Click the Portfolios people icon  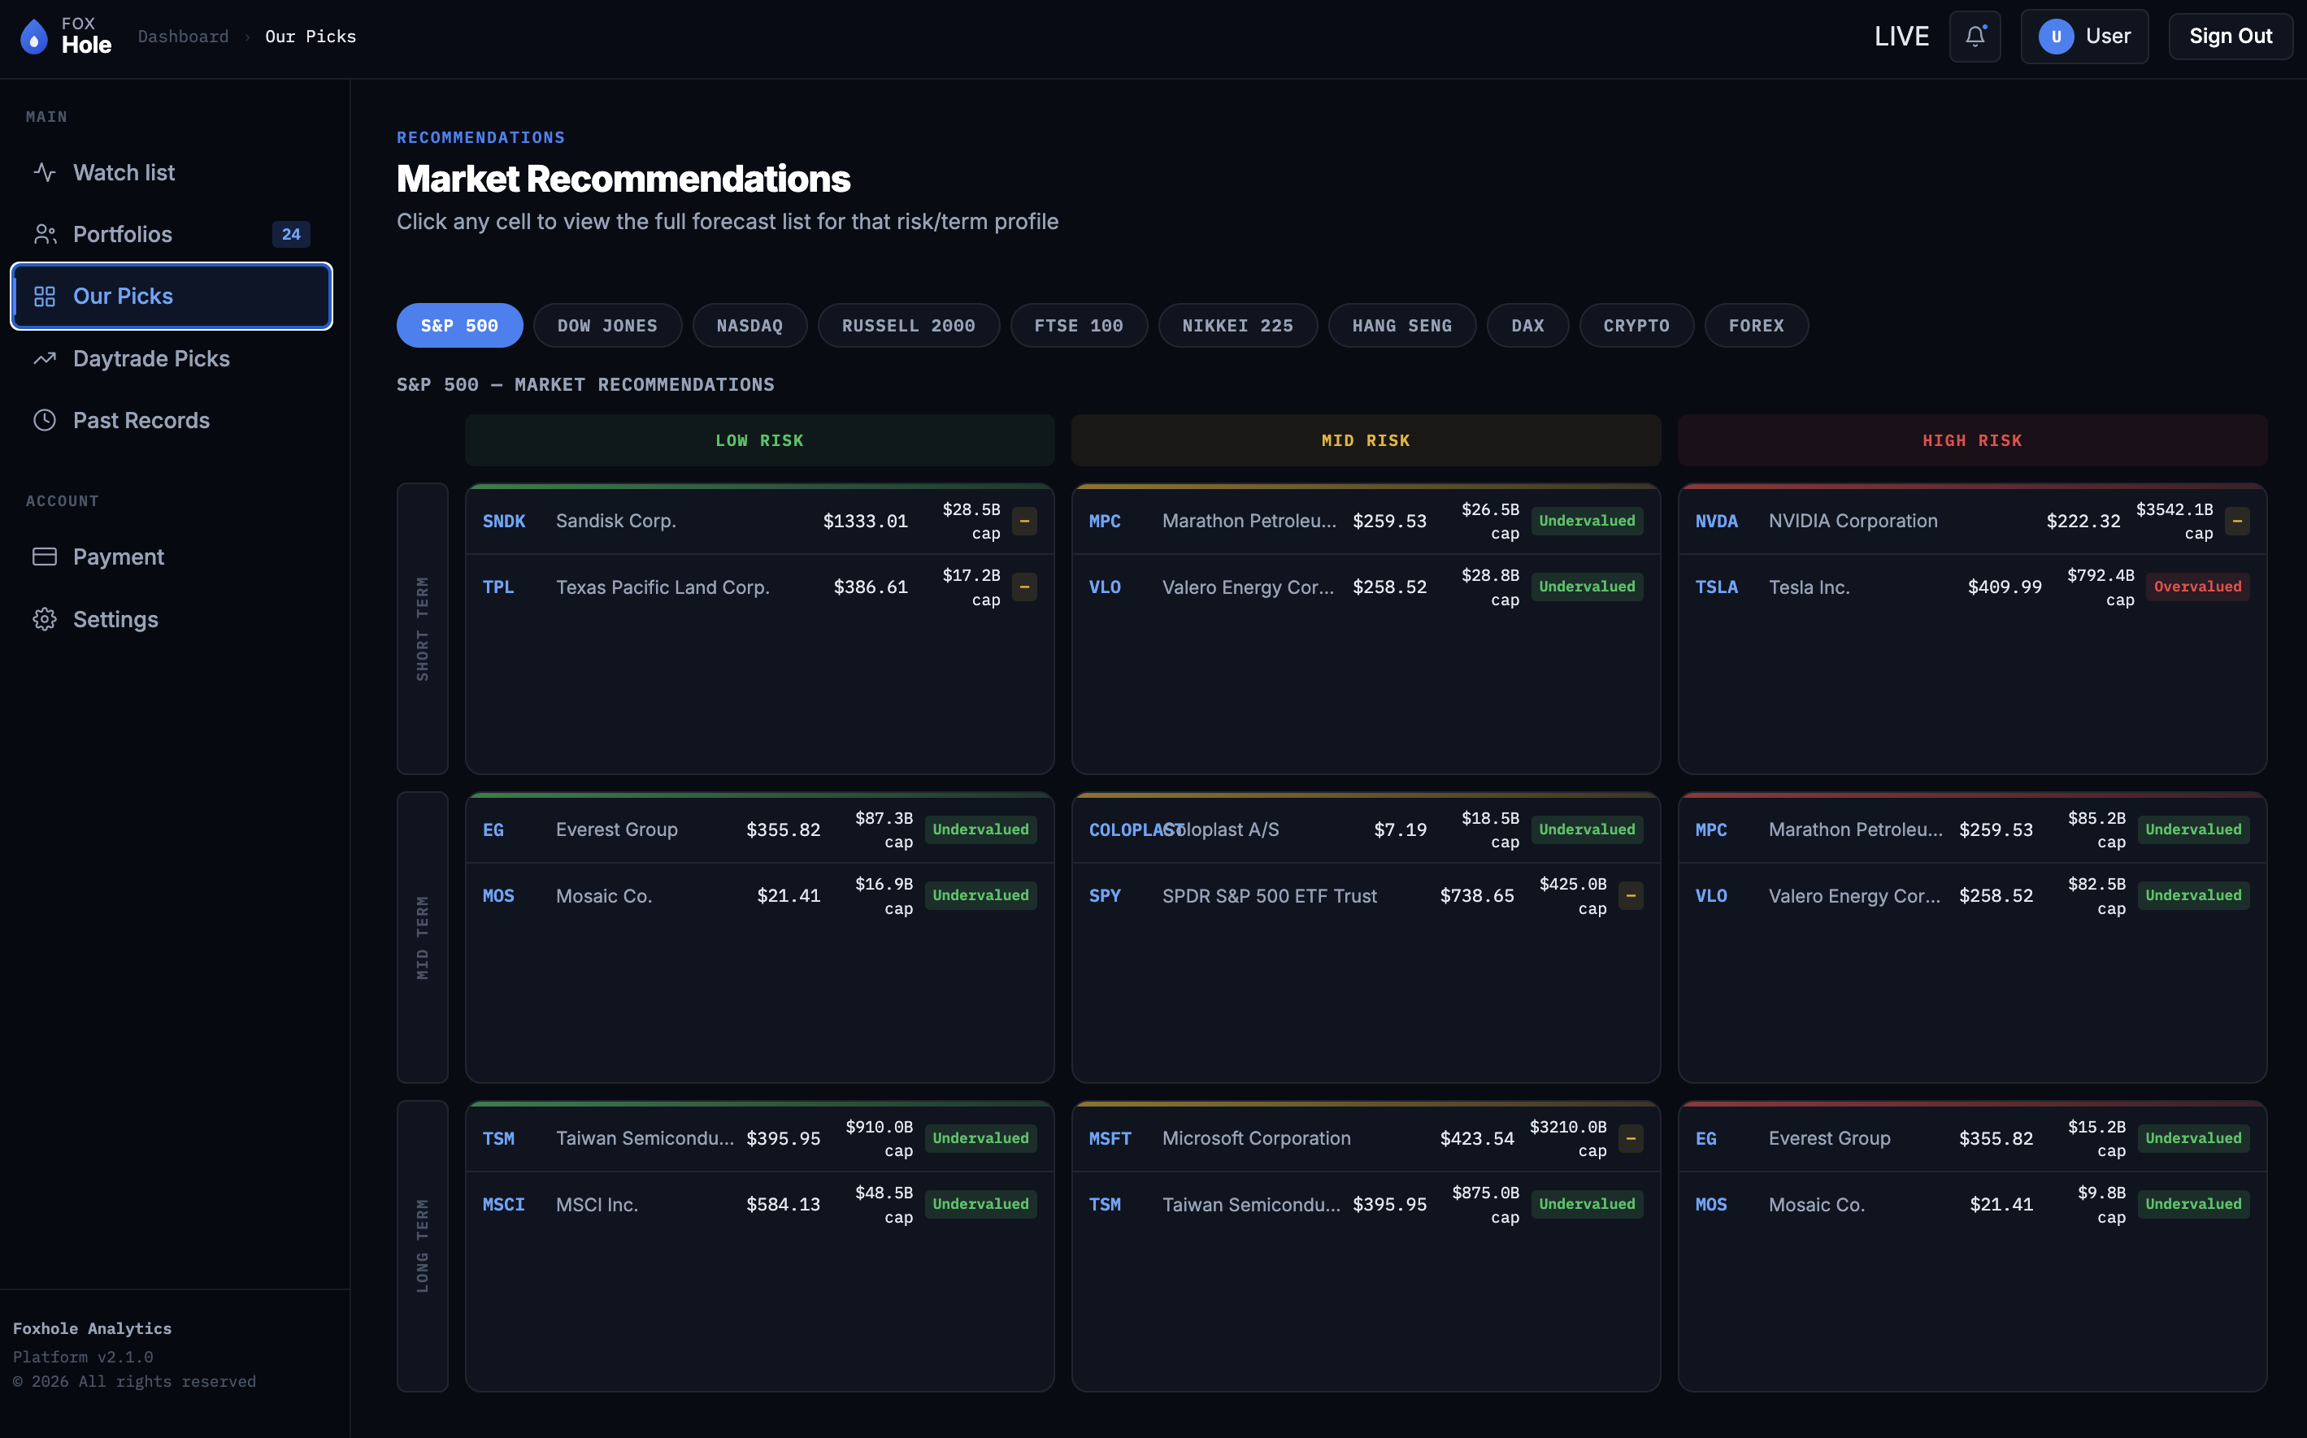coord(45,234)
